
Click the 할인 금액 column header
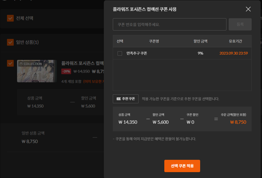click(200, 41)
